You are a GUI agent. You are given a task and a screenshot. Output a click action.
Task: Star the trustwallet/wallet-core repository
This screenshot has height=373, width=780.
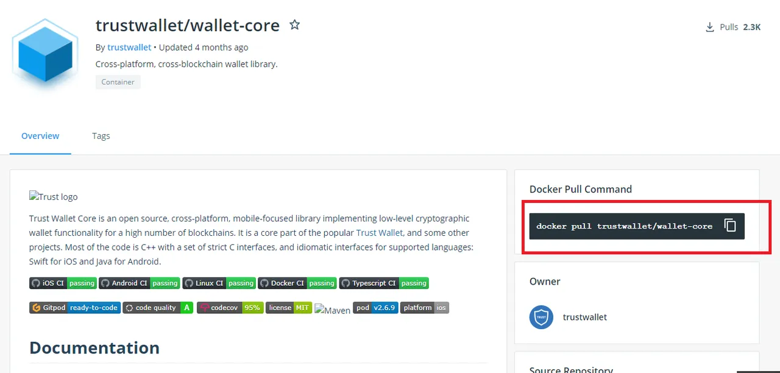[x=294, y=25]
